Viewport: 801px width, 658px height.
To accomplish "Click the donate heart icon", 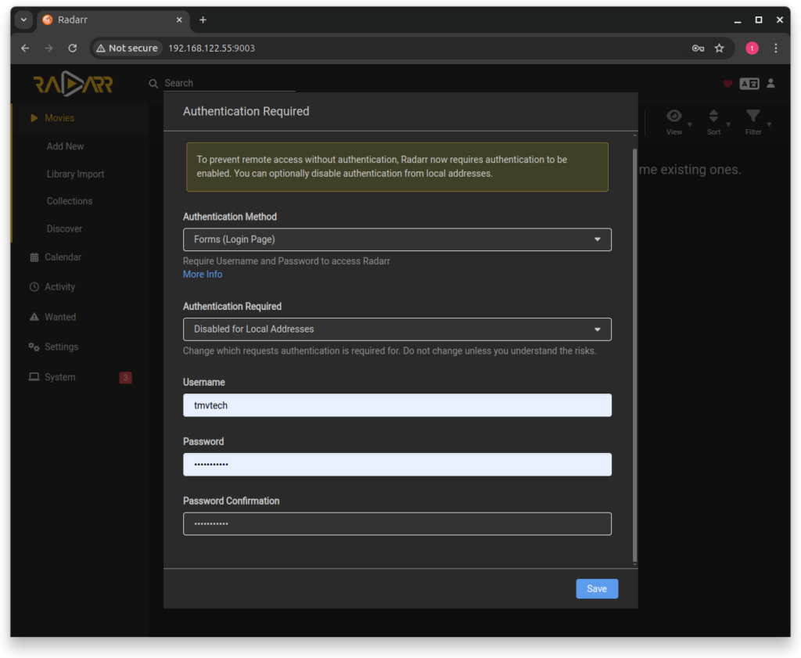I will [727, 84].
